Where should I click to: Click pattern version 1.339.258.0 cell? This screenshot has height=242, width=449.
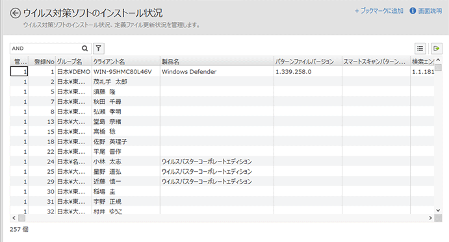[x=308, y=71]
